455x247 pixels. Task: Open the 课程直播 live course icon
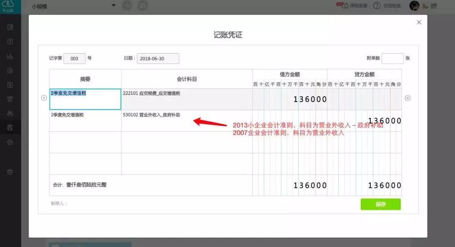click(340, 5)
